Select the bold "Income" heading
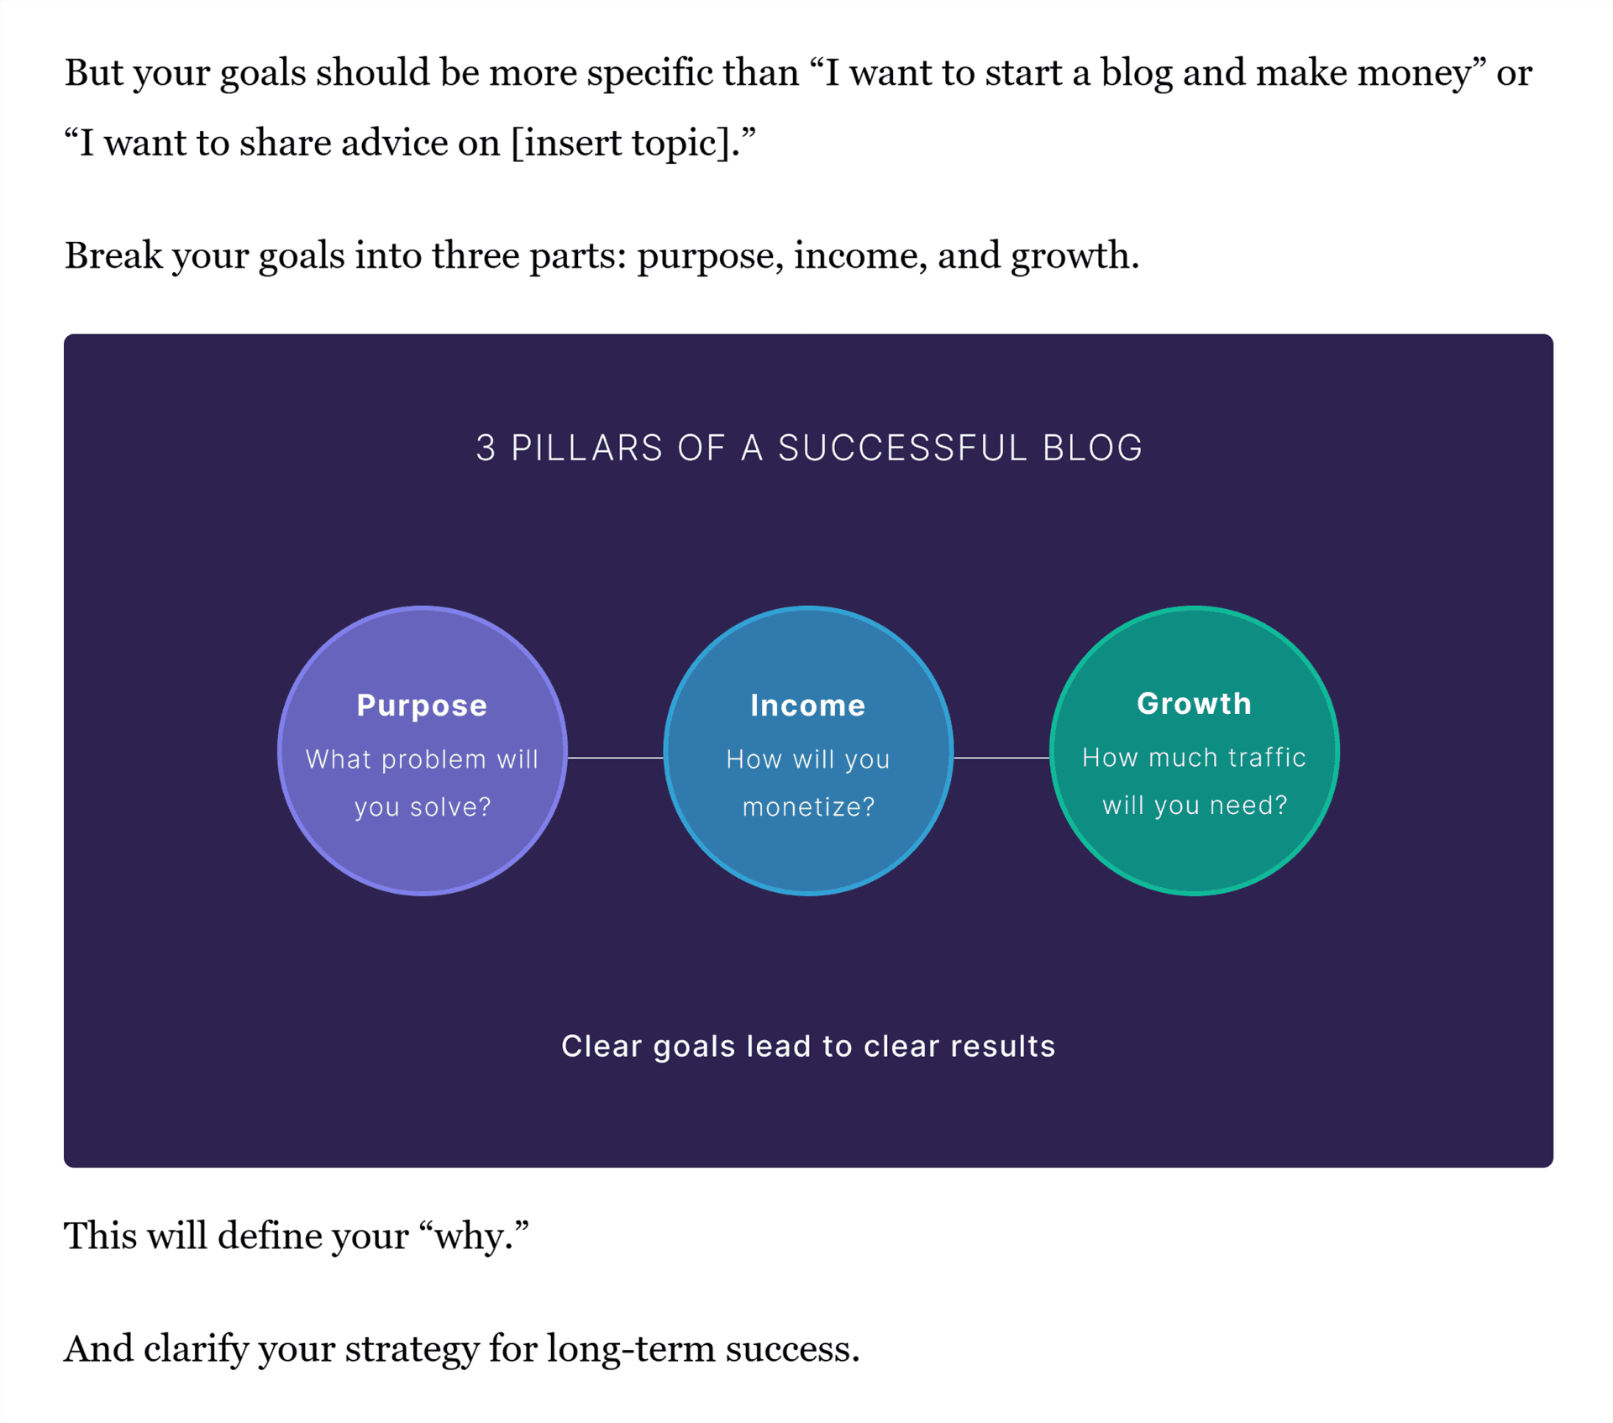The image size is (1613, 1423). (807, 706)
